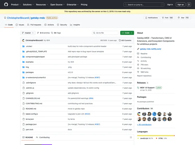
Task: Open the .circleci folder
Action: tap(29, 46)
